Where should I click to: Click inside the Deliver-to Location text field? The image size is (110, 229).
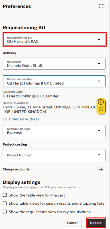coord(51,81)
